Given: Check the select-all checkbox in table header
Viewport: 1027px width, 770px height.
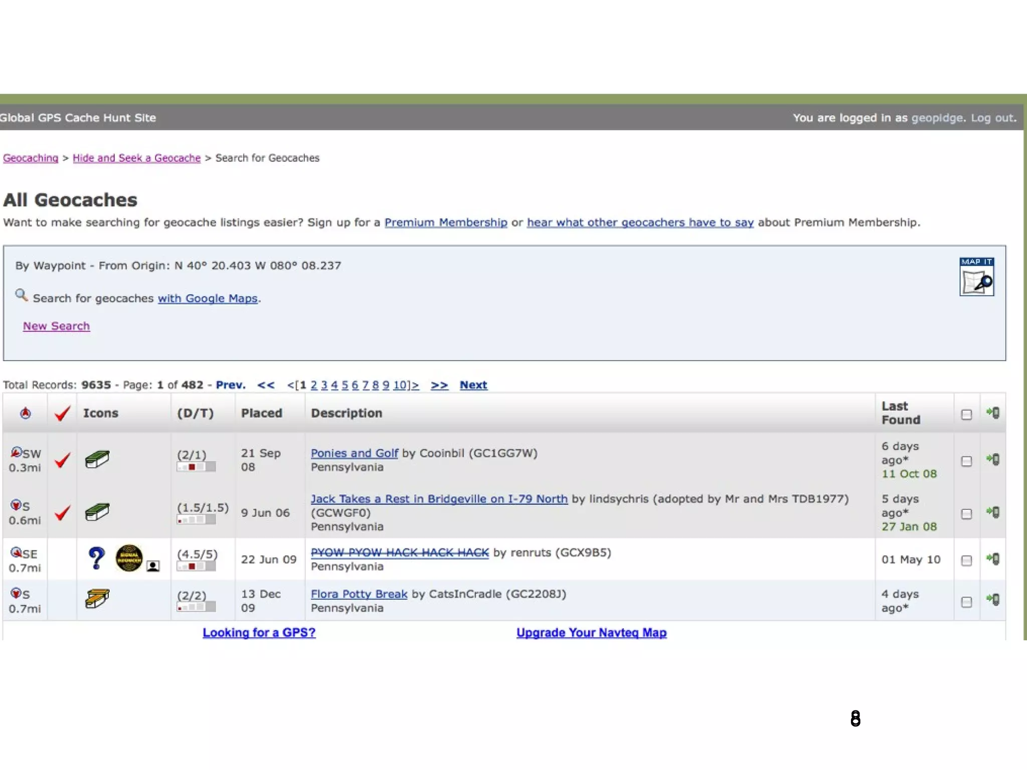Looking at the screenshot, I should [966, 415].
